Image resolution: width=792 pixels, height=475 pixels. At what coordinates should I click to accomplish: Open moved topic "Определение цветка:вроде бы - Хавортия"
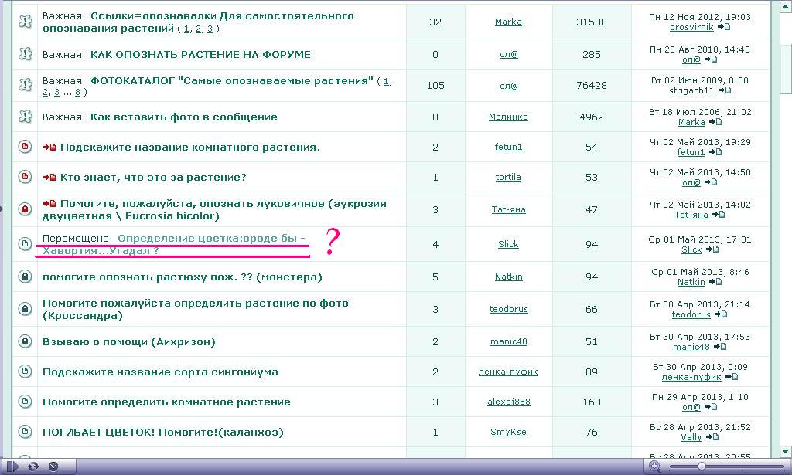pyautogui.click(x=210, y=239)
